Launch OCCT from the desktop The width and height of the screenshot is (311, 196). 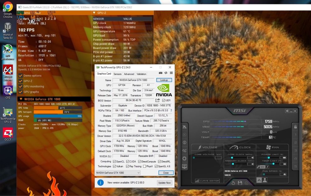click(x=8, y=134)
